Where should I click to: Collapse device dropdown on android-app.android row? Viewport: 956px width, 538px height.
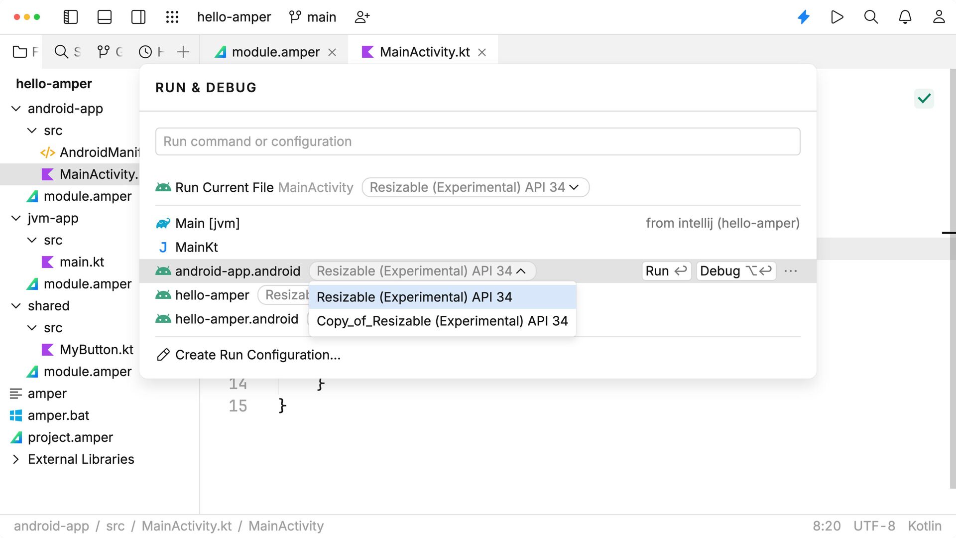(x=422, y=271)
